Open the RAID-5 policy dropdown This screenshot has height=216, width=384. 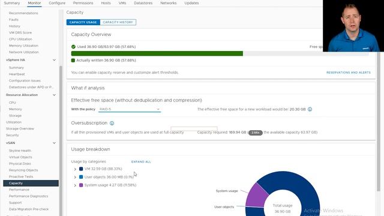[x=130, y=109]
